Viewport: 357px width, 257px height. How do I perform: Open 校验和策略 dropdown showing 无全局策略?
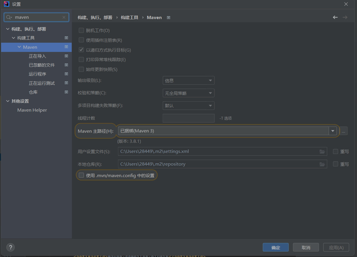coord(189,93)
